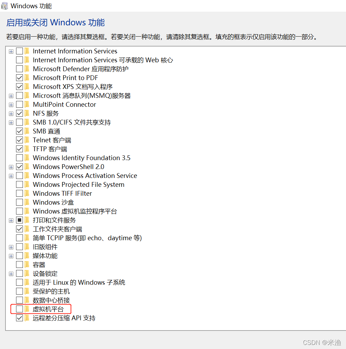Viewport: 346px width, 349px height.
Task: Expand Windows Process Activation Service node
Action: (11, 176)
